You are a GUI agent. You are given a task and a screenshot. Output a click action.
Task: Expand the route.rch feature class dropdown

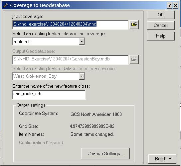click(x=82, y=41)
